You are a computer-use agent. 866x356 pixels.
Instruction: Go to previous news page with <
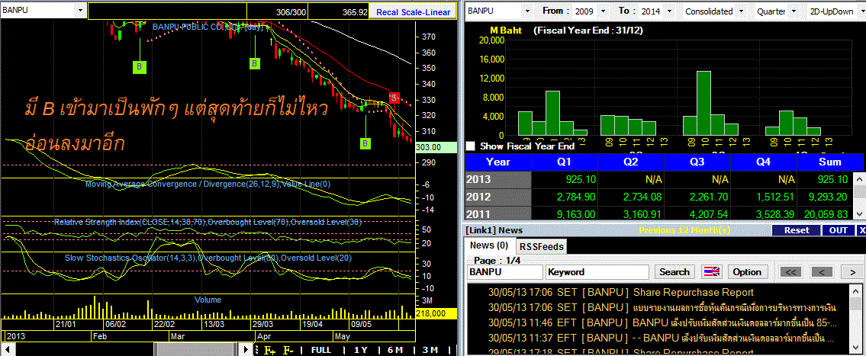(x=821, y=271)
